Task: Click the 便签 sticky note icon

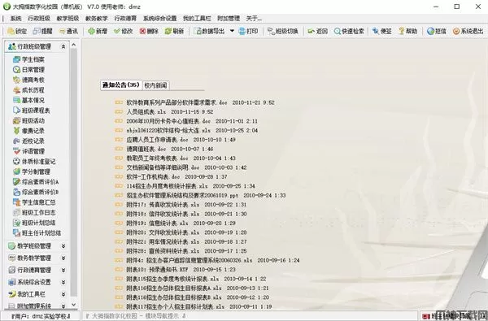Action: 376,31
